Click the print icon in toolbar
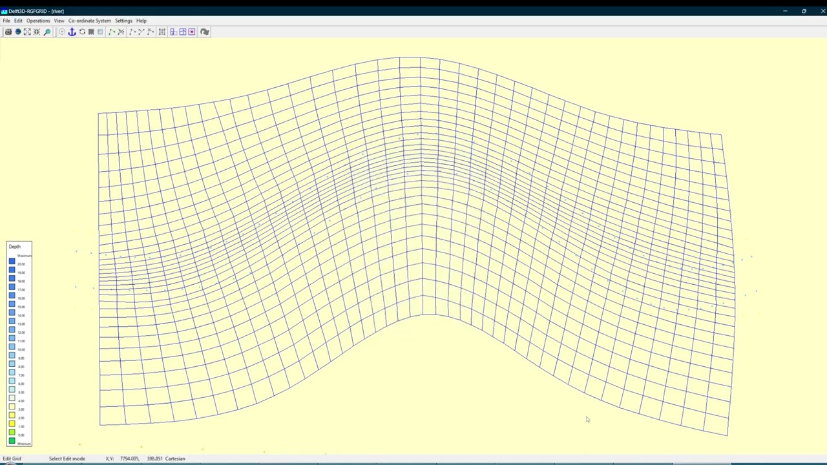The image size is (827, 465). [8, 32]
